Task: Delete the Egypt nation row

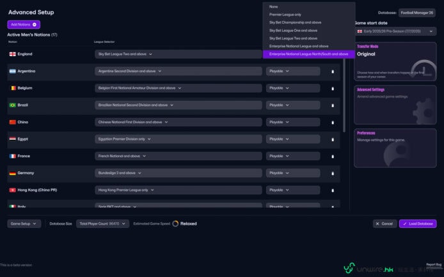Action: [333, 140]
